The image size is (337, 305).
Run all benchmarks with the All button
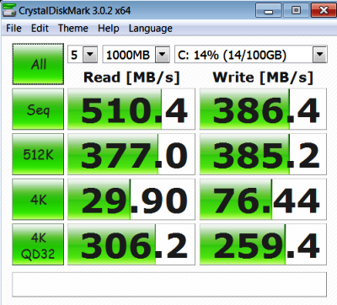(38, 64)
